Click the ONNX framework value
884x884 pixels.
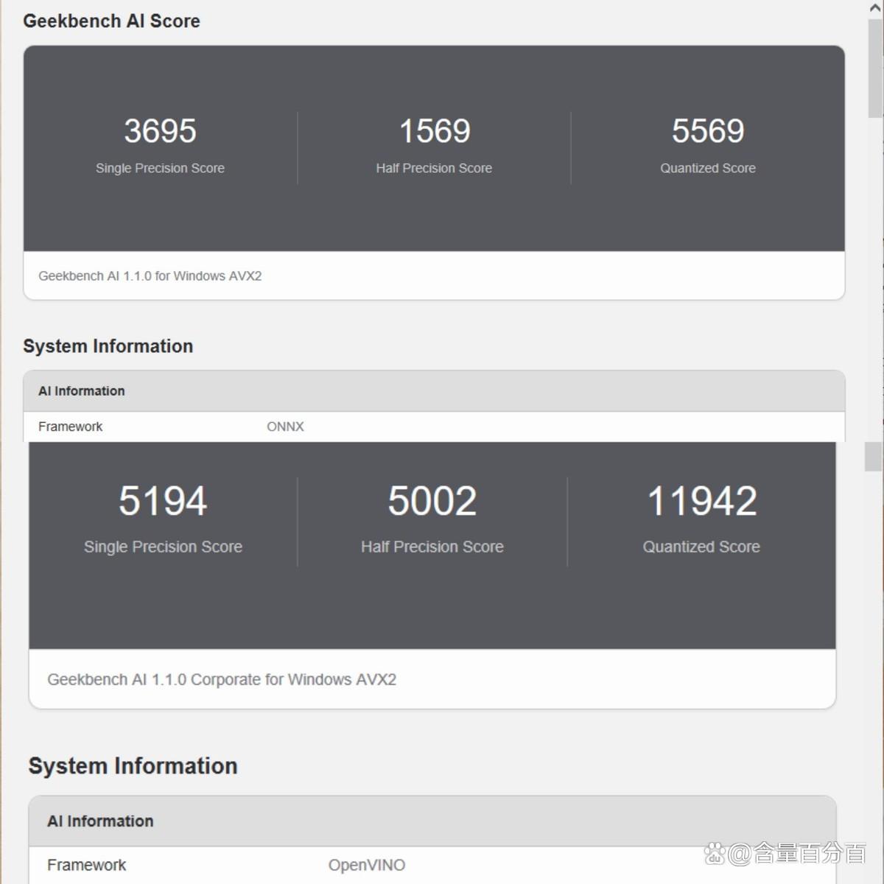285,427
